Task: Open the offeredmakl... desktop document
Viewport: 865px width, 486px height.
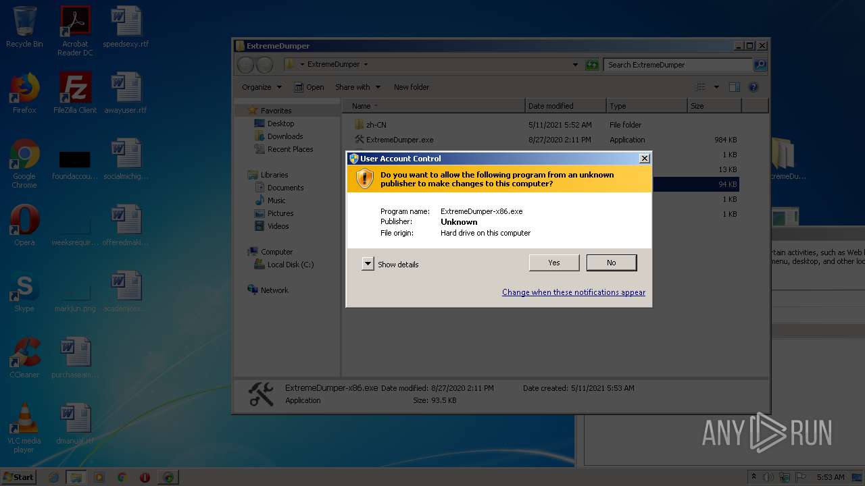Action: click(126, 225)
